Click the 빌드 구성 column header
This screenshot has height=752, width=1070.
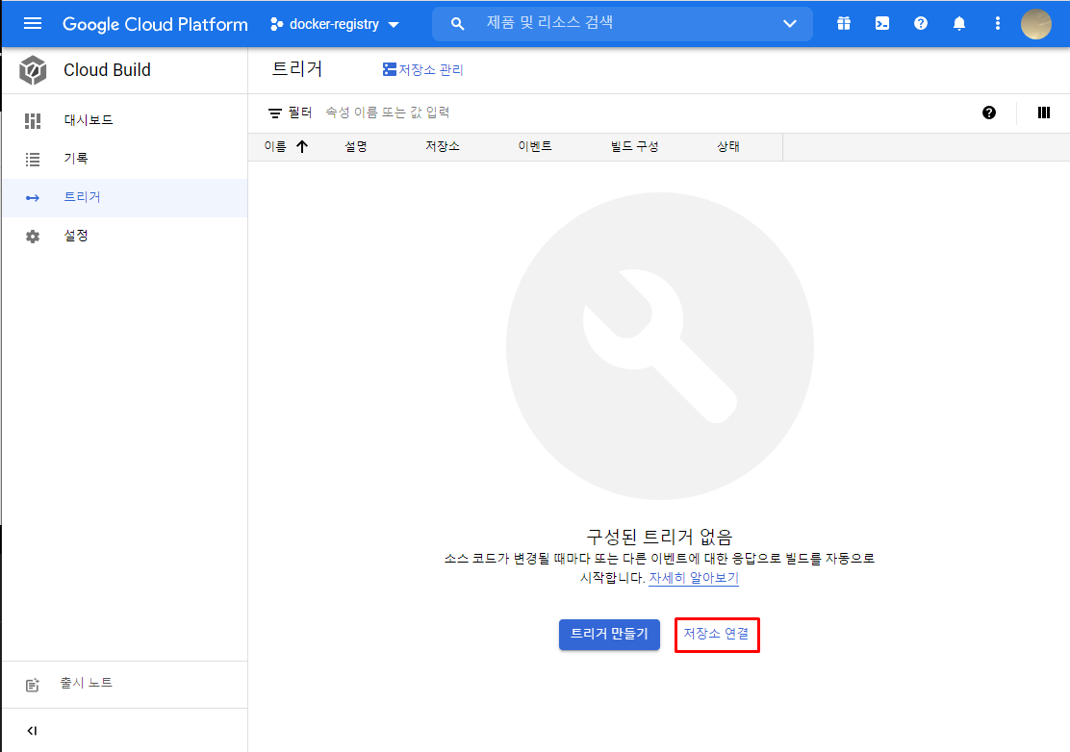[x=635, y=146]
